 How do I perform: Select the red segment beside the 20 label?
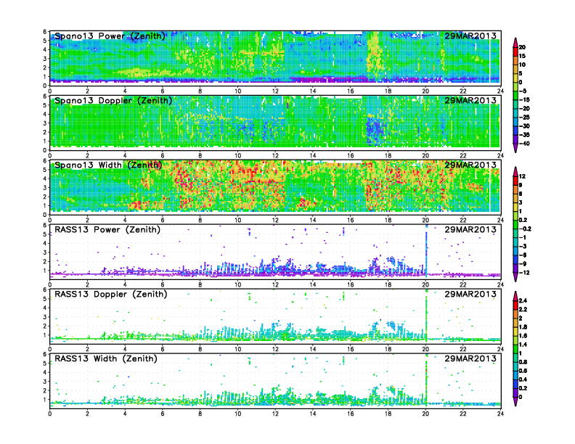click(515, 52)
